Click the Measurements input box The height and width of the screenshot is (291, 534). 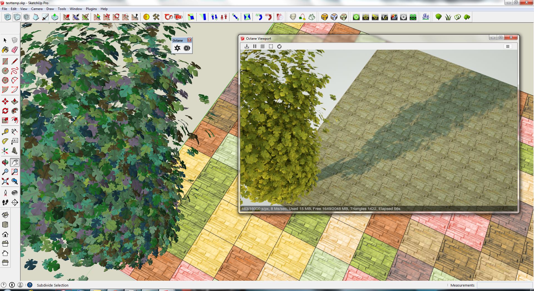tap(505, 285)
